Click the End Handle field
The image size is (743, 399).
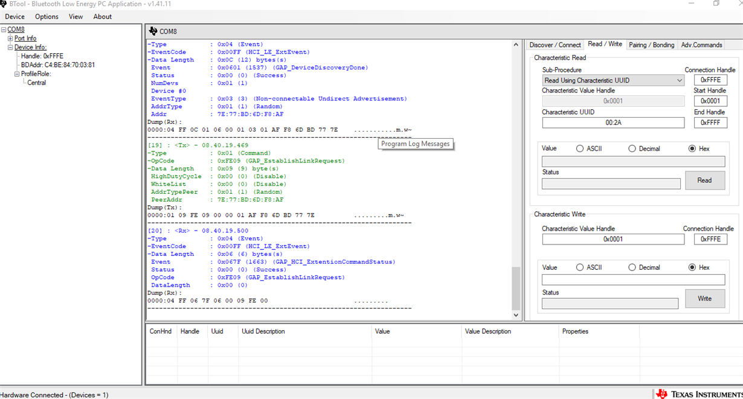point(710,123)
